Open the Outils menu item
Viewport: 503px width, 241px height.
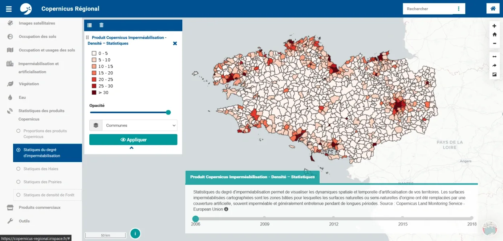tap(24, 221)
